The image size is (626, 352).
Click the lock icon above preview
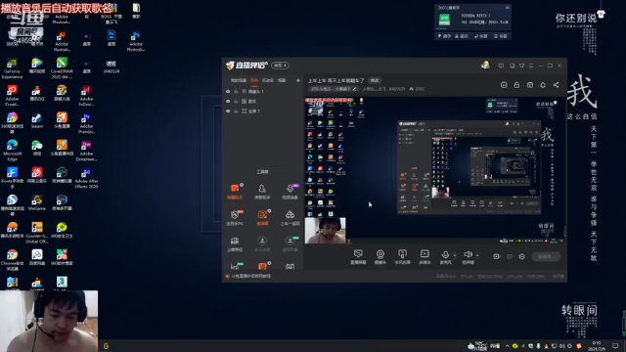[516, 85]
